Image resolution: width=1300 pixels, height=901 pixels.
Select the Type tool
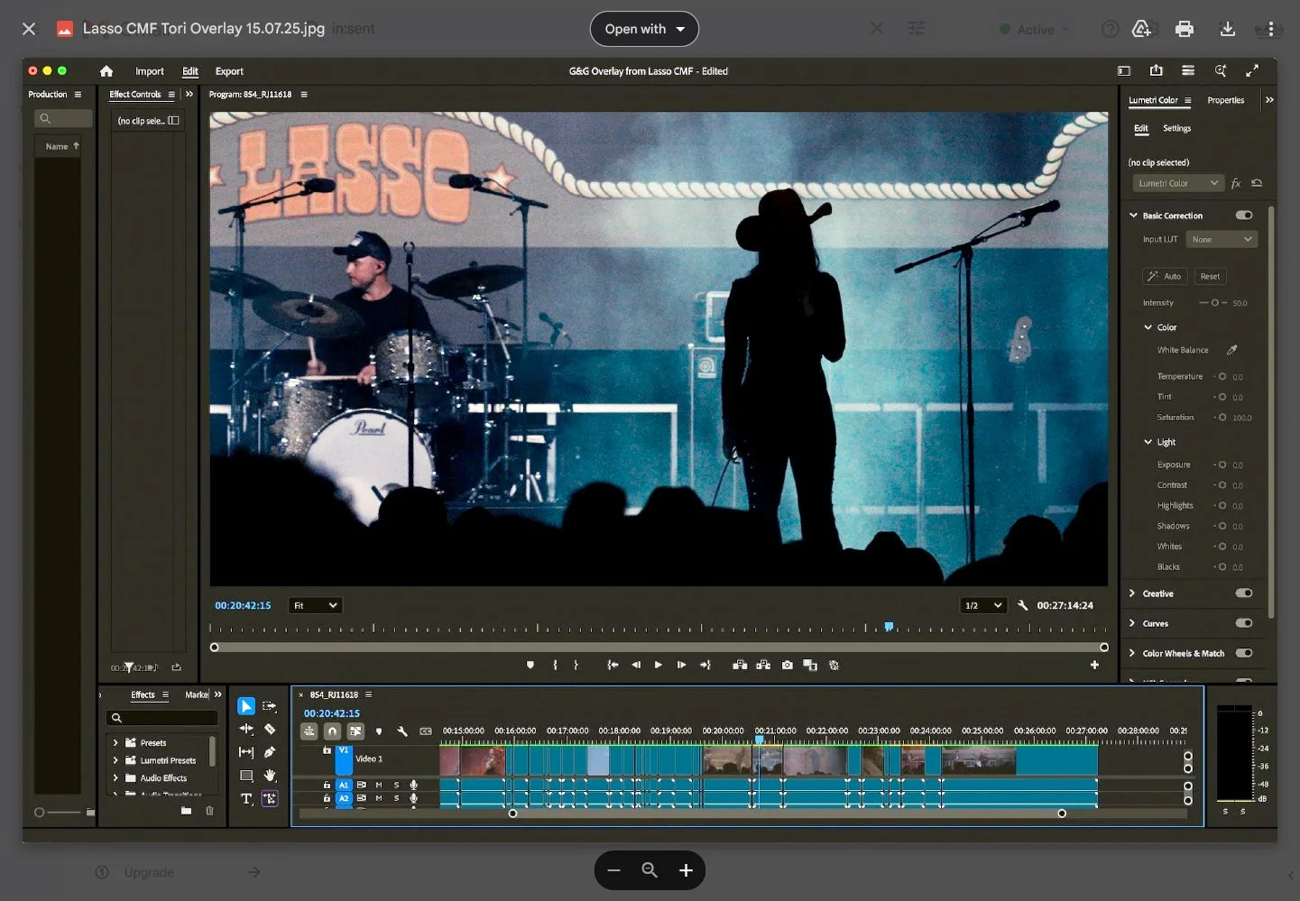[245, 799]
